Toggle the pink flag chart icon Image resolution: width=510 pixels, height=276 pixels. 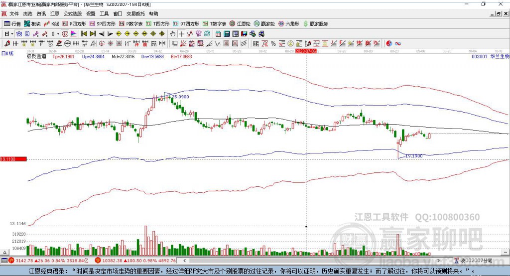coord(73,34)
